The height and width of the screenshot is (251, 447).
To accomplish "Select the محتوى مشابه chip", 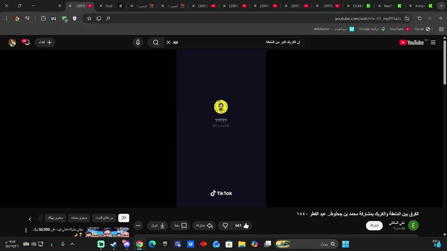I will 79,218.
